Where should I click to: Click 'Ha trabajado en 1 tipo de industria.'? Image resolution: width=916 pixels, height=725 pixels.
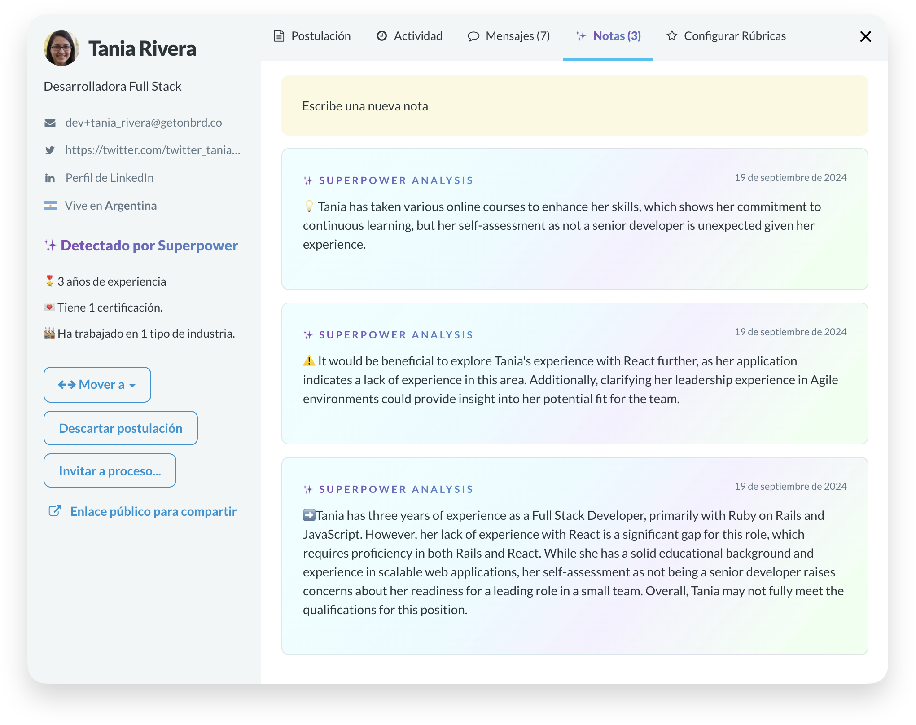(x=146, y=334)
